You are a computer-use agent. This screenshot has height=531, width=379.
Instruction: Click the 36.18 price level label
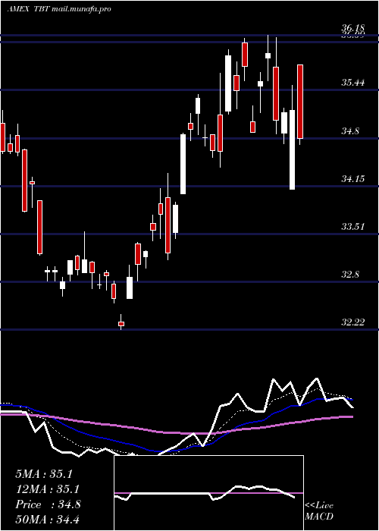tap(352, 29)
